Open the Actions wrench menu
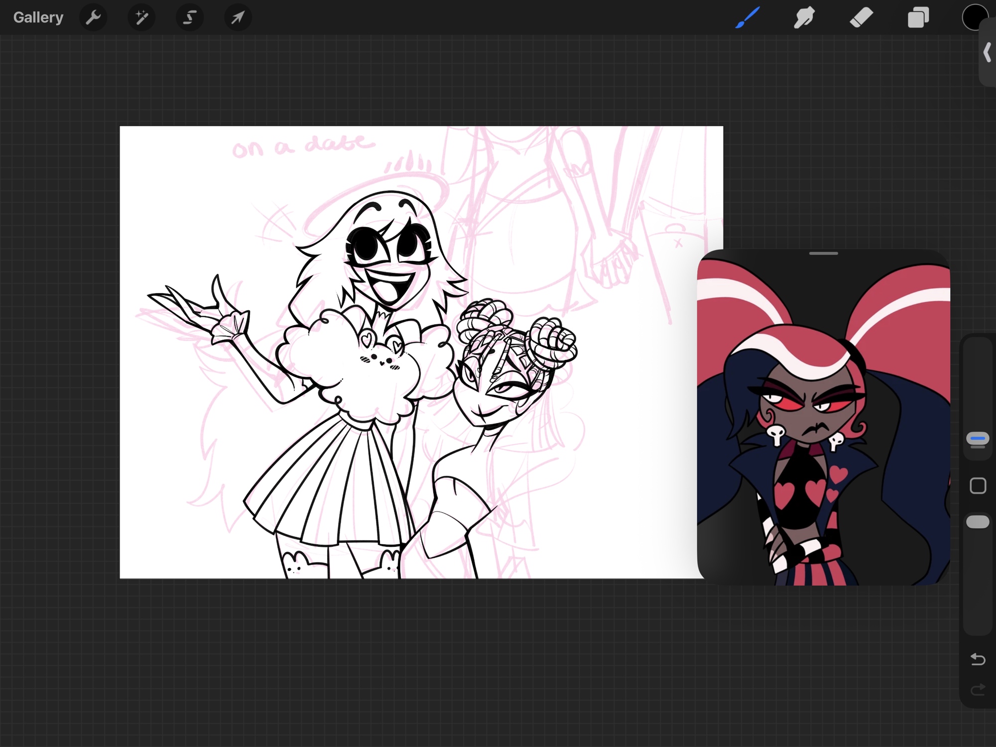Screen dimensions: 996x747 coord(93,17)
